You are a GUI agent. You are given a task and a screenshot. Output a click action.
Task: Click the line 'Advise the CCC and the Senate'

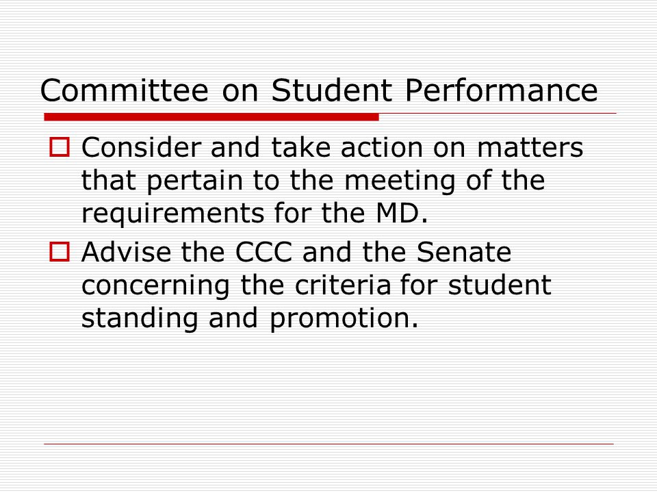click(x=296, y=252)
